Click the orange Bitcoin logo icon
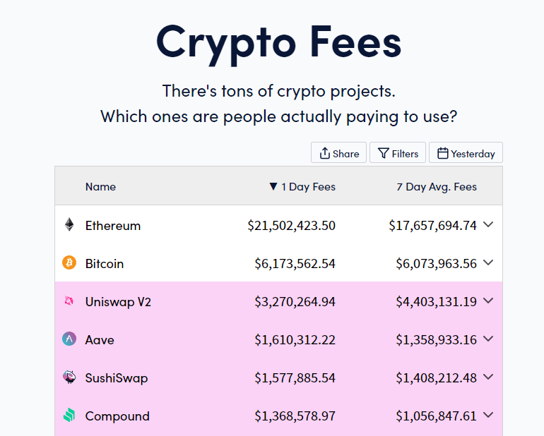This screenshot has height=436, width=544. click(69, 262)
